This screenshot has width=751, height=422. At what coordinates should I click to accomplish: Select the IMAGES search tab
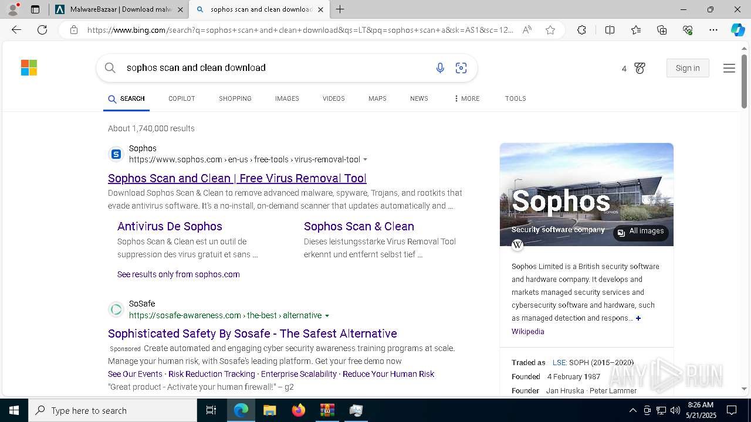tap(287, 98)
